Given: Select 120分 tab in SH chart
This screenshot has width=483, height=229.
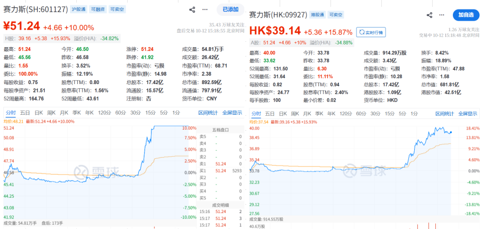Looking at the screenshot, I should pyautogui.click(x=104, y=113).
